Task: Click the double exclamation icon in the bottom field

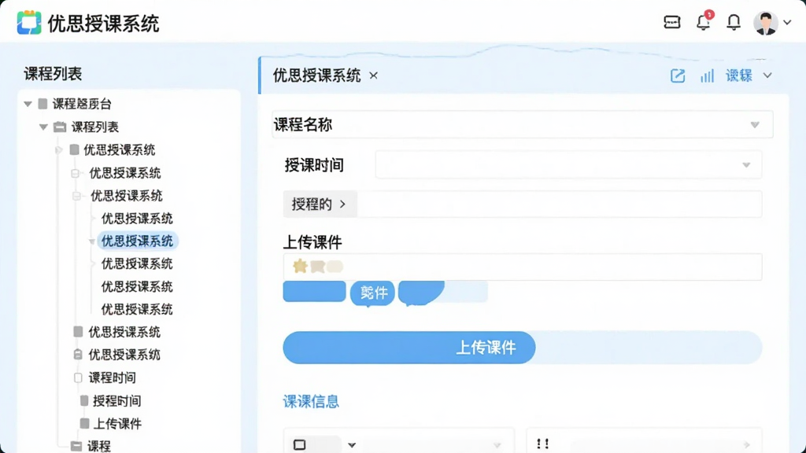Action: click(542, 444)
